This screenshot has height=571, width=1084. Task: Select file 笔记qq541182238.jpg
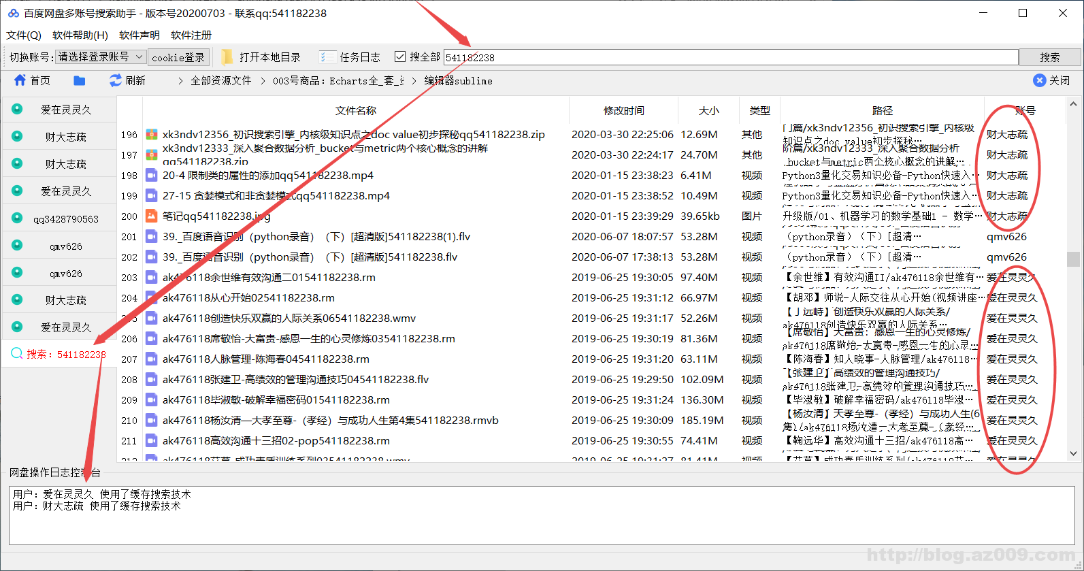216,216
